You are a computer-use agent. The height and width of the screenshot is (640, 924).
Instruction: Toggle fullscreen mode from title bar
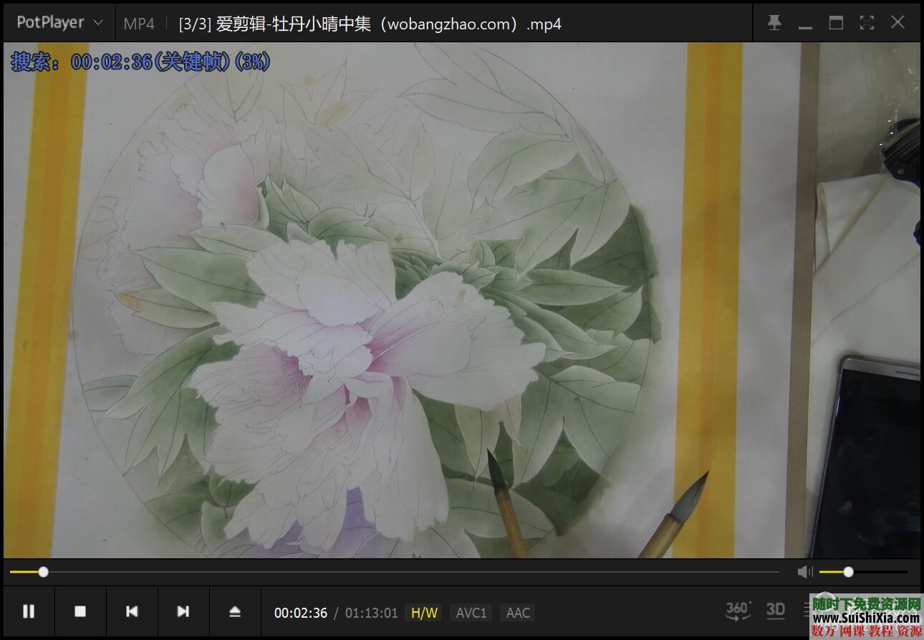point(867,23)
